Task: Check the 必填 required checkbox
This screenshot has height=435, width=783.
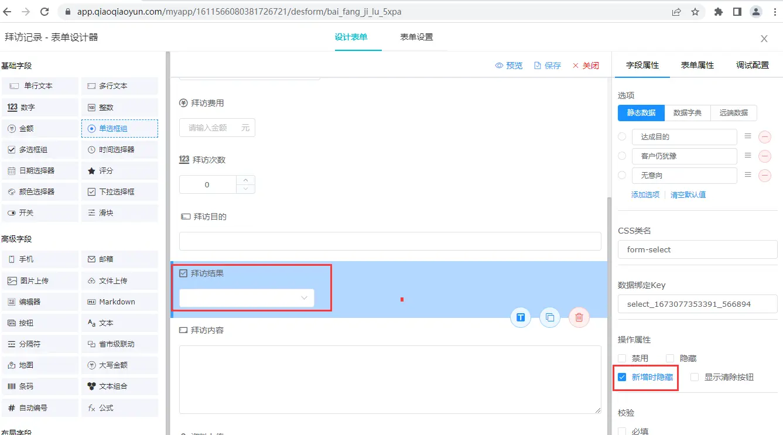Action: pyautogui.click(x=622, y=431)
